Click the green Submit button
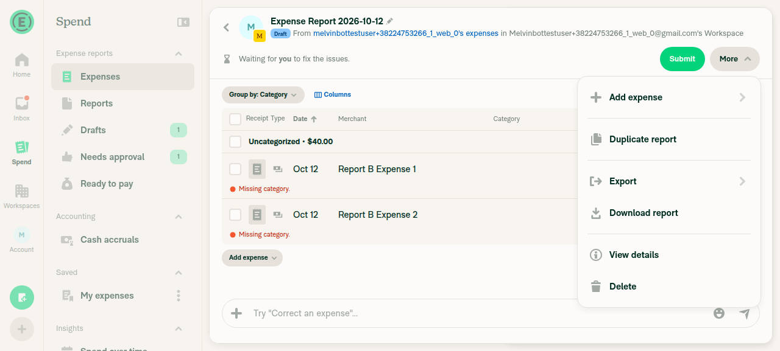 click(x=682, y=59)
